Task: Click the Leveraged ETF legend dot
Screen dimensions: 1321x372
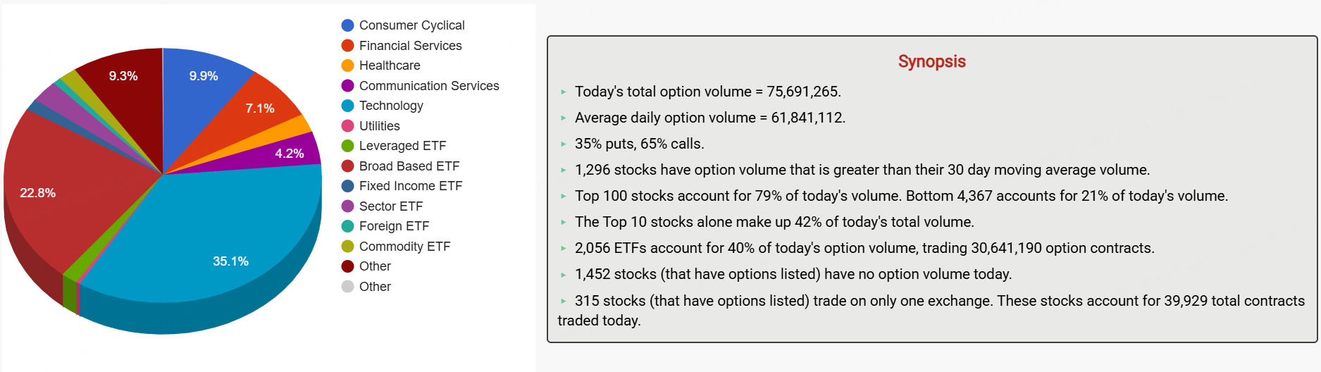Action: pyautogui.click(x=347, y=146)
